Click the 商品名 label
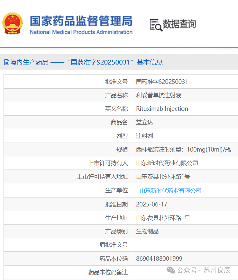This screenshot has height=280, width=238. (119, 122)
